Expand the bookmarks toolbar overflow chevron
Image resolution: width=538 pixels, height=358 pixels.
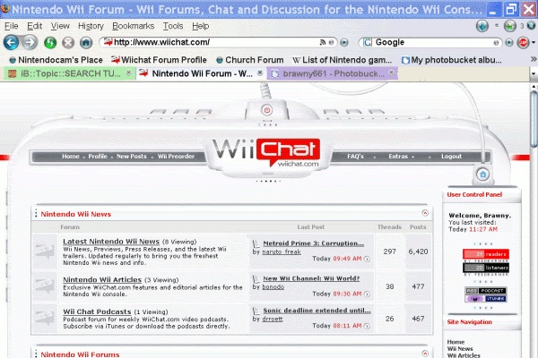[x=534, y=59]
